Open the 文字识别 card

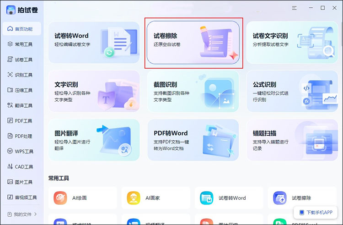click(x=94, y=91)
